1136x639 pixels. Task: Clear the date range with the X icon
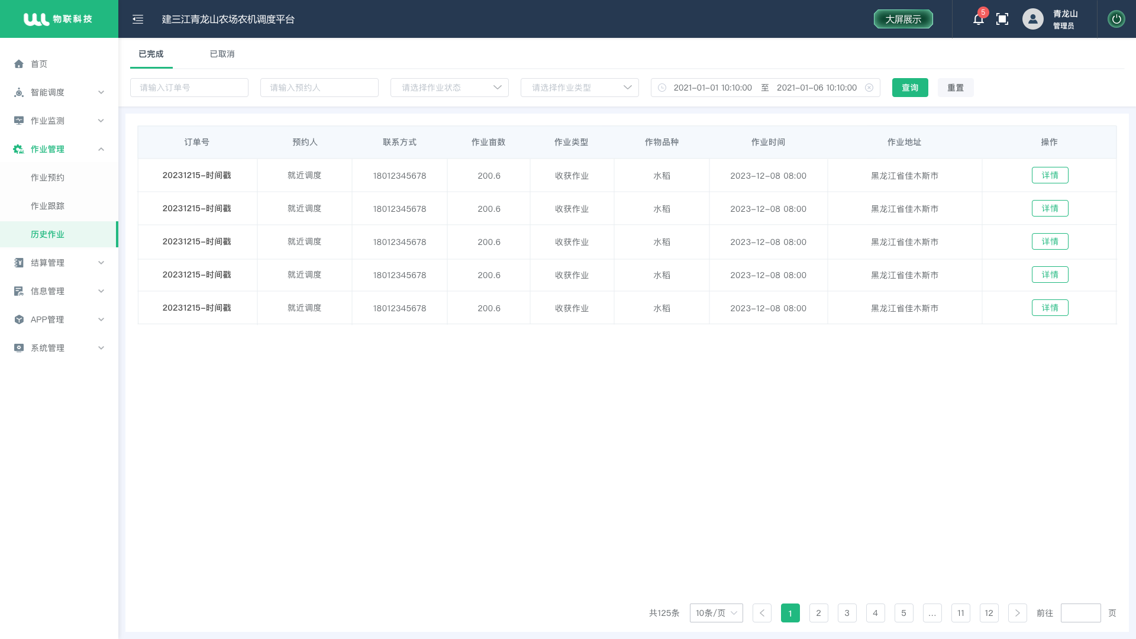(x=869, y=88)
